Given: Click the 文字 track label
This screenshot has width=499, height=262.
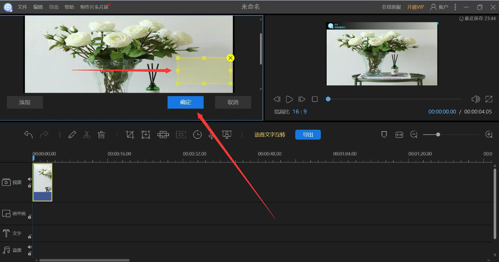Looking at the screenshot, I should tap(17, 234).
